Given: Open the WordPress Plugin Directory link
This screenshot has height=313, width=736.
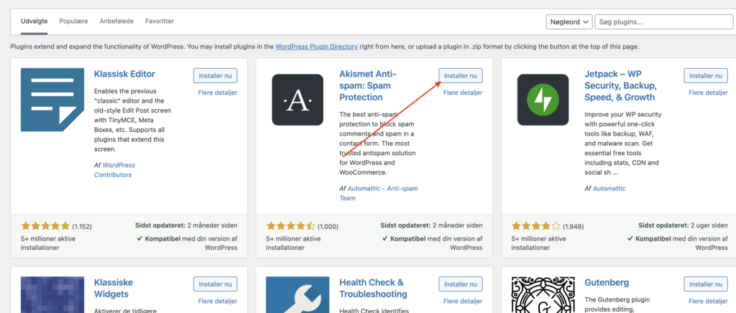Looking at the screenshot, I should 316,47.
